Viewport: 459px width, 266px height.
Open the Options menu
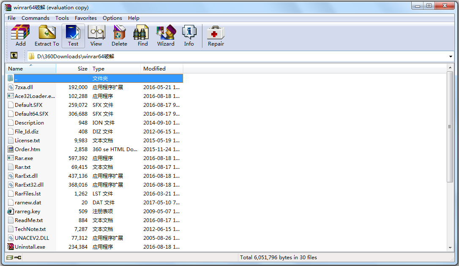pos(112,18)
